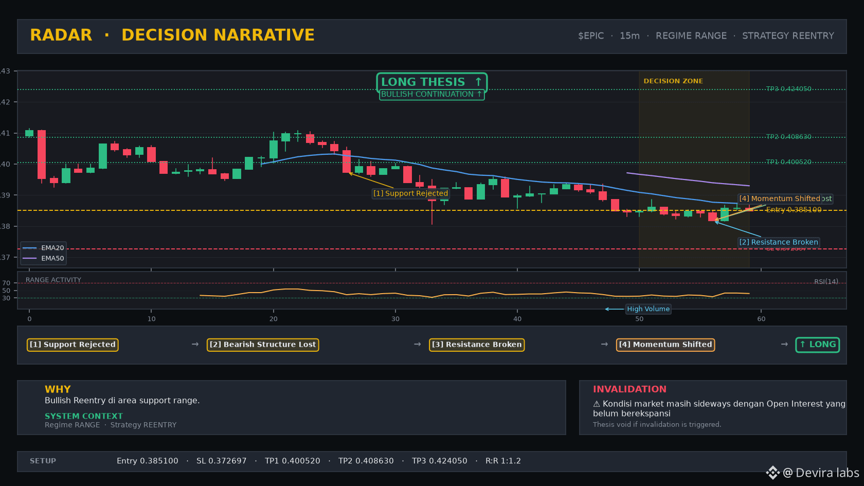Select step [4] Momentum Shifted chip

(665, 345)
